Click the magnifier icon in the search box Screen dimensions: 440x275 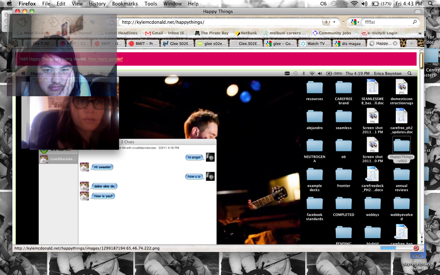[415, 22]
